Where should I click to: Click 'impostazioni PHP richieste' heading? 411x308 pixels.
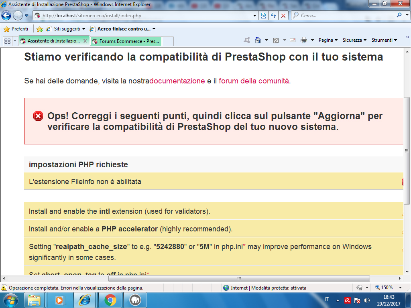[78, 164]
